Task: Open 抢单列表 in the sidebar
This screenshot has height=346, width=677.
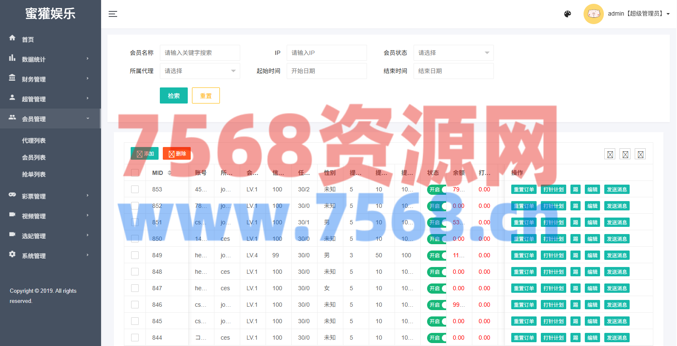Action: (34, 174)
